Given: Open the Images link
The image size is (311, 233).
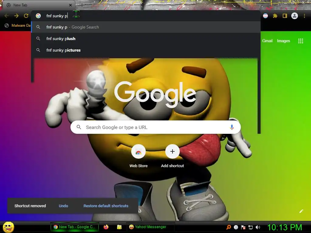Looking at the screenshot, I should 283,41.
